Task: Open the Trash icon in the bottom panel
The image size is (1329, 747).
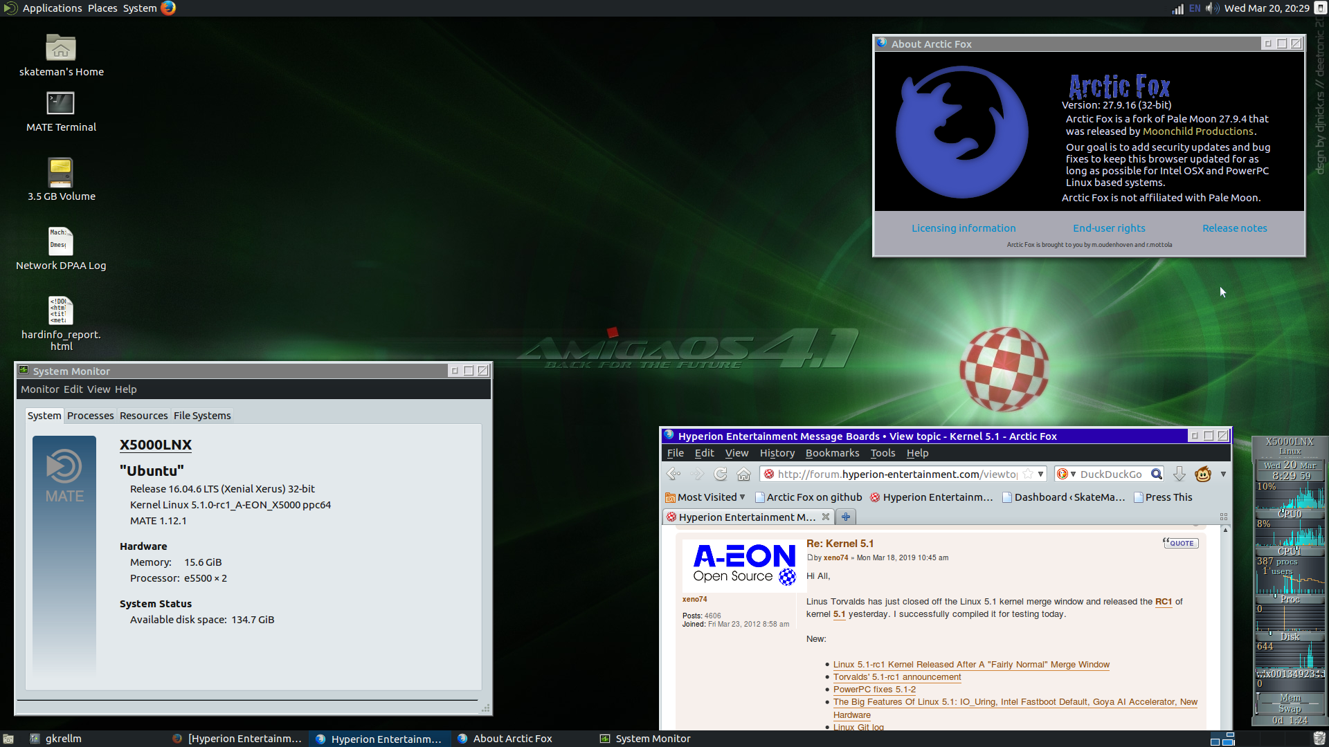Action: [x=1319, y=739]
